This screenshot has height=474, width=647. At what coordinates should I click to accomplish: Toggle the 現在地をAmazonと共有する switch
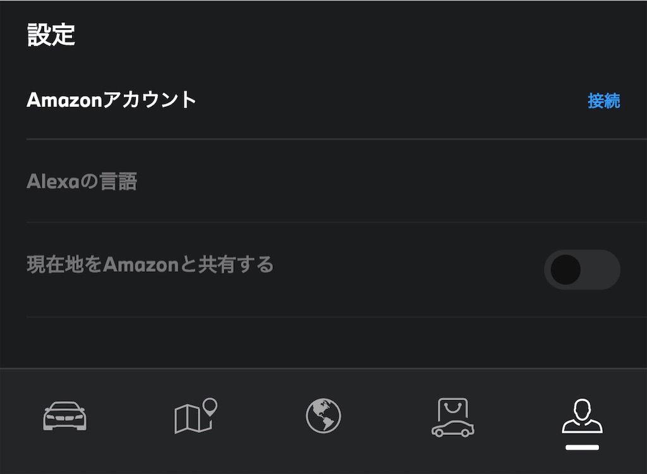[582, 270]
